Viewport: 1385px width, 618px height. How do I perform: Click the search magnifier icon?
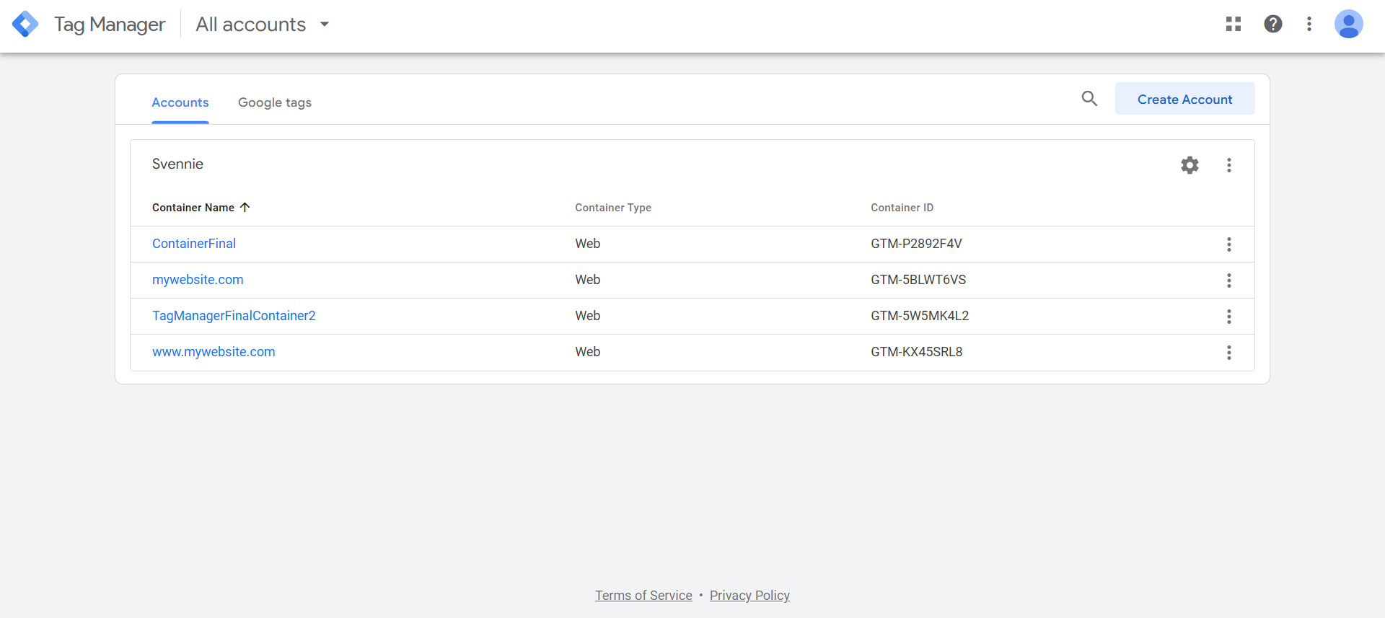(x=1089, y=99)
